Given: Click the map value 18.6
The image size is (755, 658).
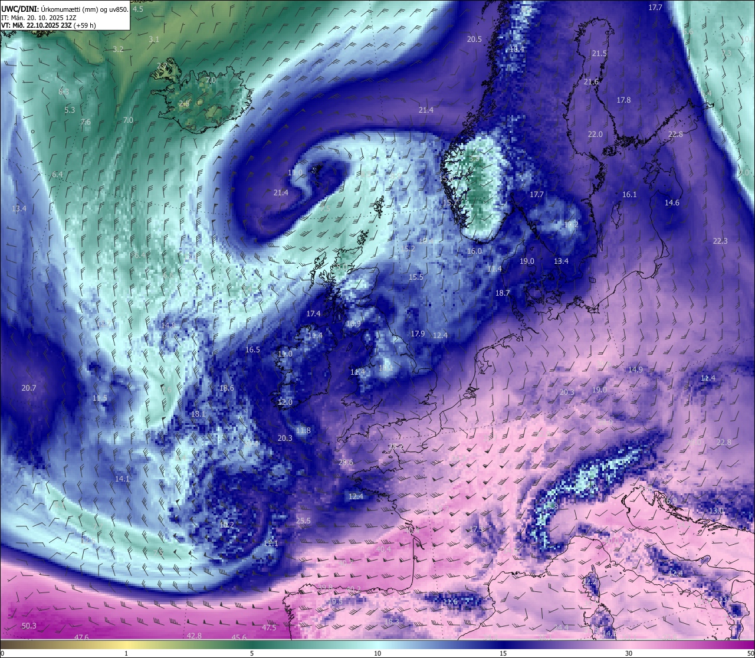Looking at the screenshot, I should click(x=226, y=388).
